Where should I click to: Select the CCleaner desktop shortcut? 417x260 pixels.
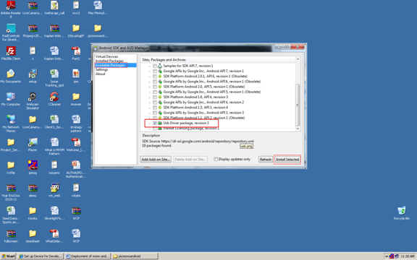click(x=54, y=97)
